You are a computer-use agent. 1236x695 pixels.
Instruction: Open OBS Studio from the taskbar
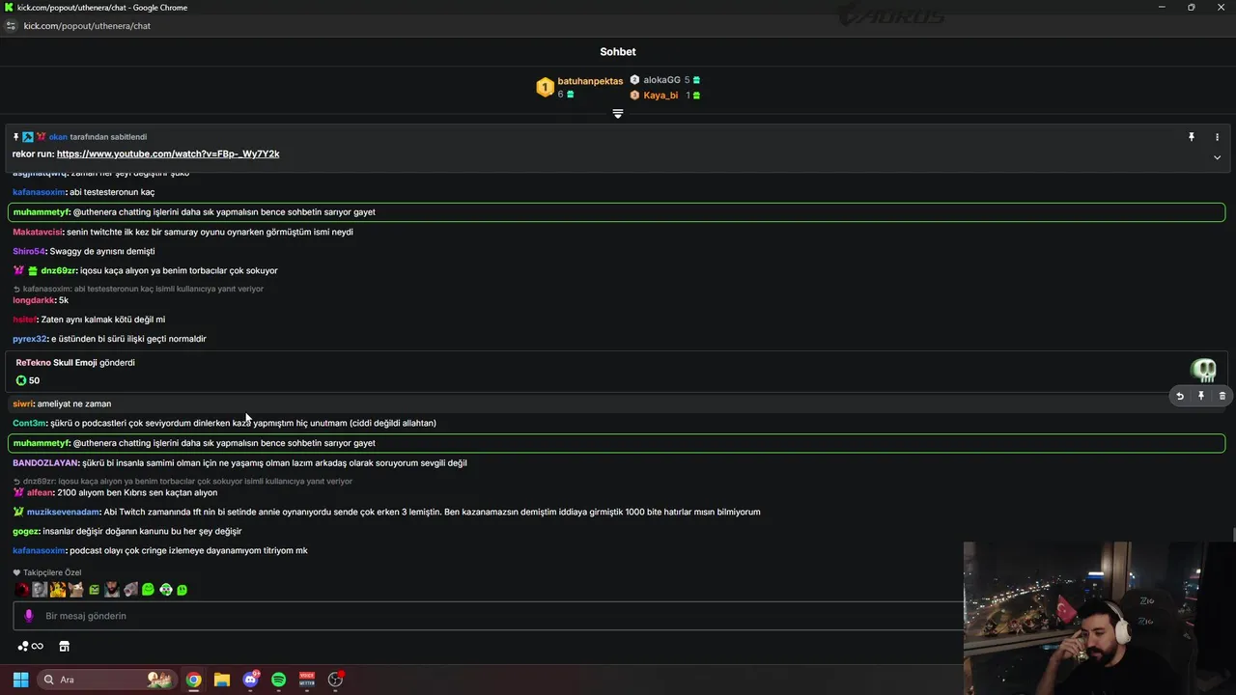coord(336,680)
